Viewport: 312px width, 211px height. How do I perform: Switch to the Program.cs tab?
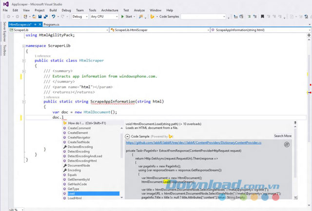[x=51, y=23]
